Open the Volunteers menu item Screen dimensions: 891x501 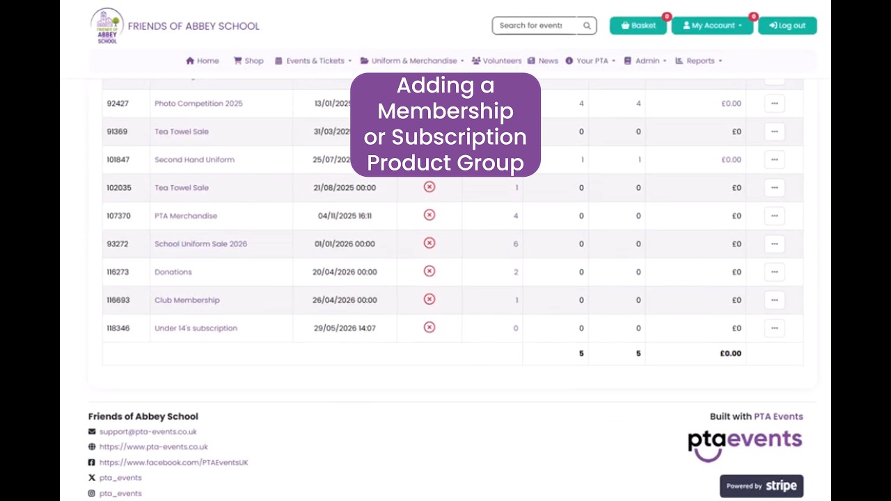pos(496,61)
